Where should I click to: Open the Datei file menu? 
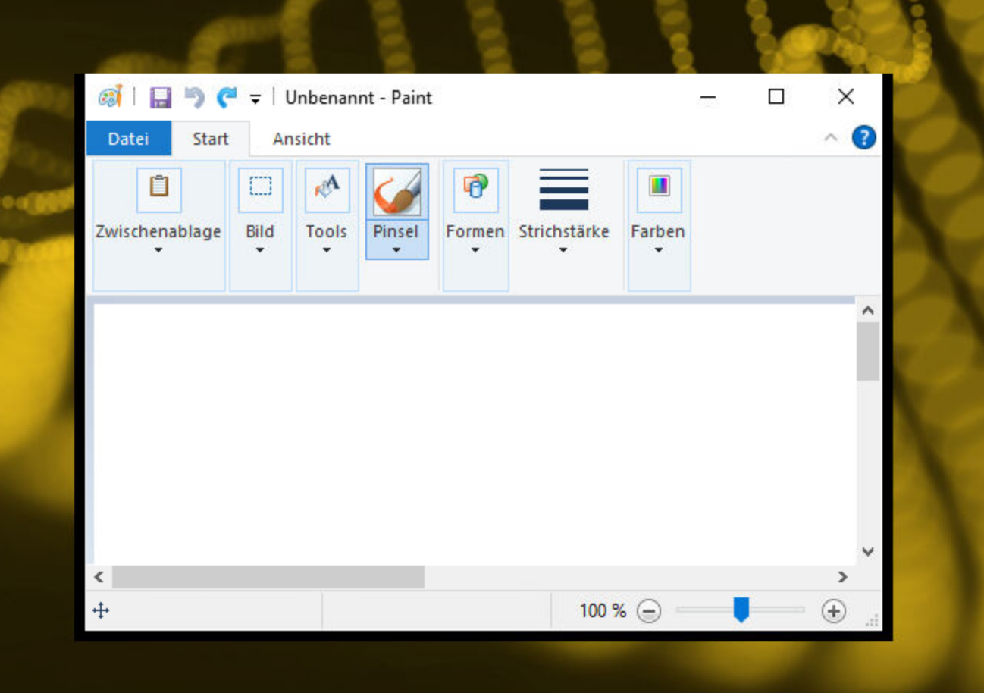tap(128, 139)
